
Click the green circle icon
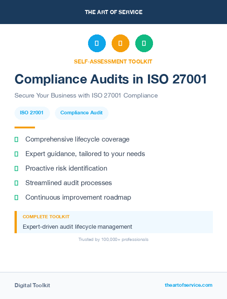[144, 43]
